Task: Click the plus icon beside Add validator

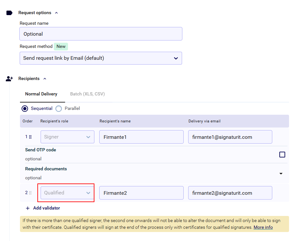Action: click(x=28, y=208)
